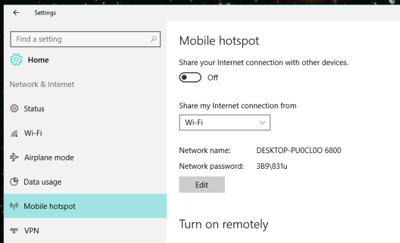The width and height of the screenshot is (400, 243).
Task: Toggle the Mobile hotspot sharing switch
Action: coord(190,77)
